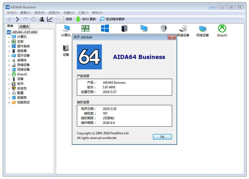The height and width of the screenshot is (179, 249).
Task: Open the 远程(M) menu
Action: [54, 13]
